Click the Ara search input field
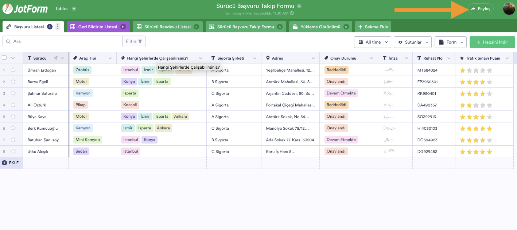517x230 pixels. tap(66, 41)
